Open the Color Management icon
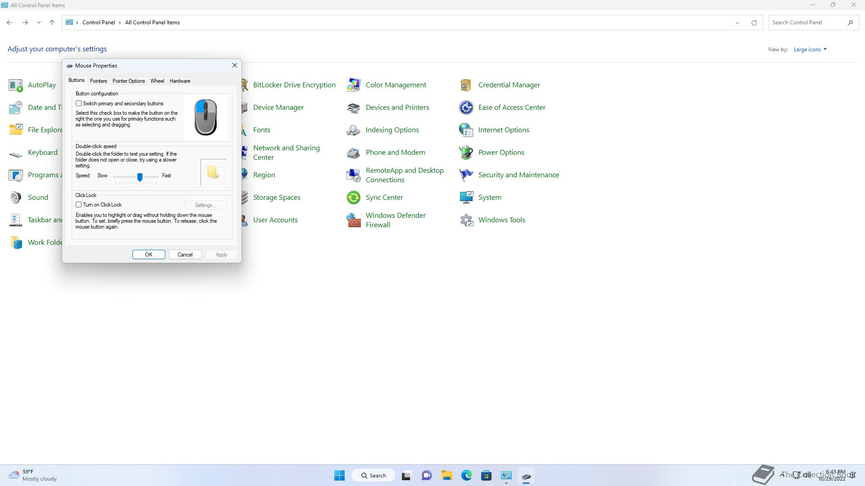The width and height of the screenshot is (865, 486). click(x=354, y=85)
